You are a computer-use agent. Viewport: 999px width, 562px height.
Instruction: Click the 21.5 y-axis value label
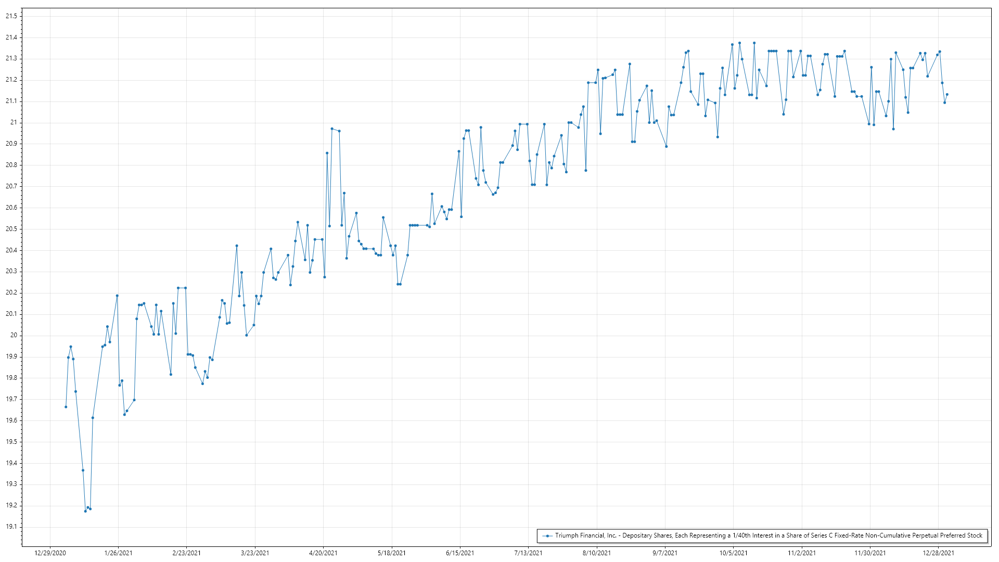point(11,16)
